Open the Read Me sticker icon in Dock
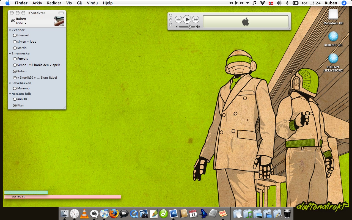This screenshot has height=220, width=352. [222, 213]
